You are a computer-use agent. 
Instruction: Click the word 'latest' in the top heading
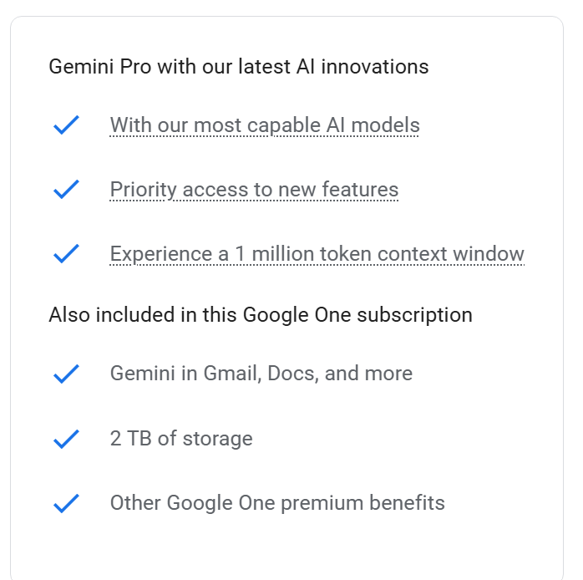pos(263,67)
